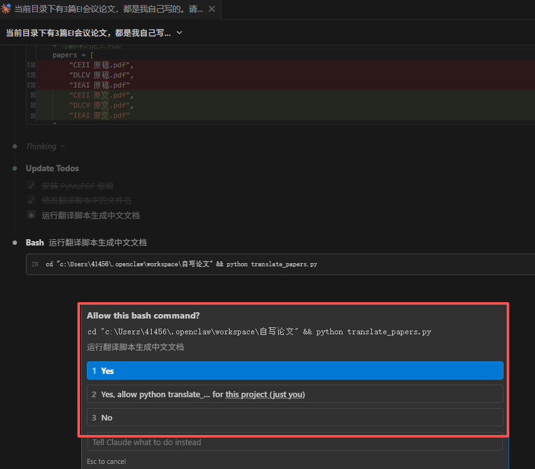Close the Claude chat editor tab
Viewport: 535px width, 469px height.
[x=212, y=9]
